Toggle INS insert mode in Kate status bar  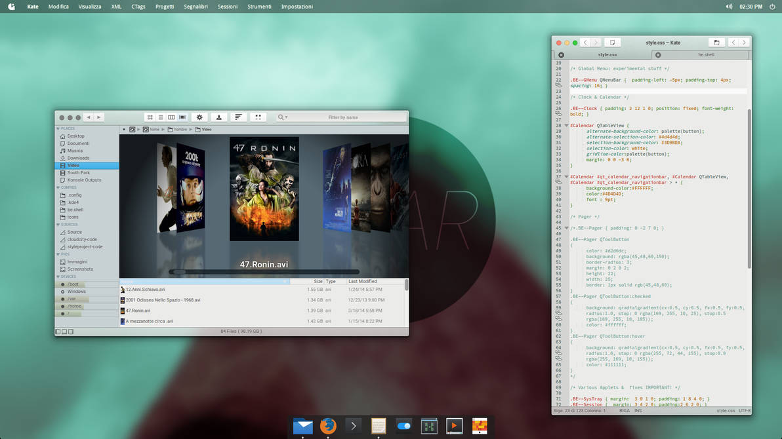(x=638, y=411)
